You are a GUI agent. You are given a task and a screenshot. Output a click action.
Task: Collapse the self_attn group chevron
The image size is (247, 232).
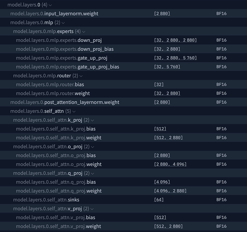[74, 112]
